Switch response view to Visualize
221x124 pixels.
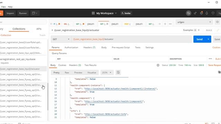pyautogui.click(x=92, y=73)
